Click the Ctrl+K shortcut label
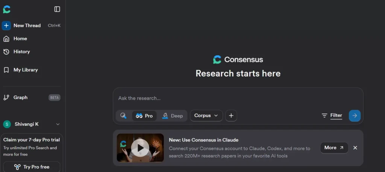The image size is (385, 172). 54,26
